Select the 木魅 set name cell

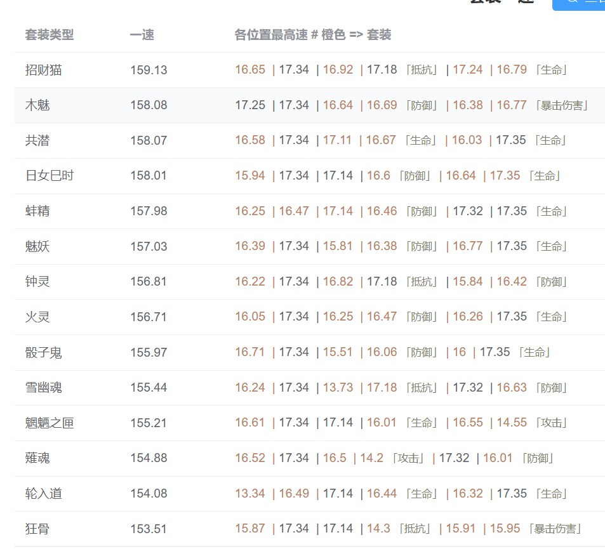pyautogui.click(x=37, y=105)
